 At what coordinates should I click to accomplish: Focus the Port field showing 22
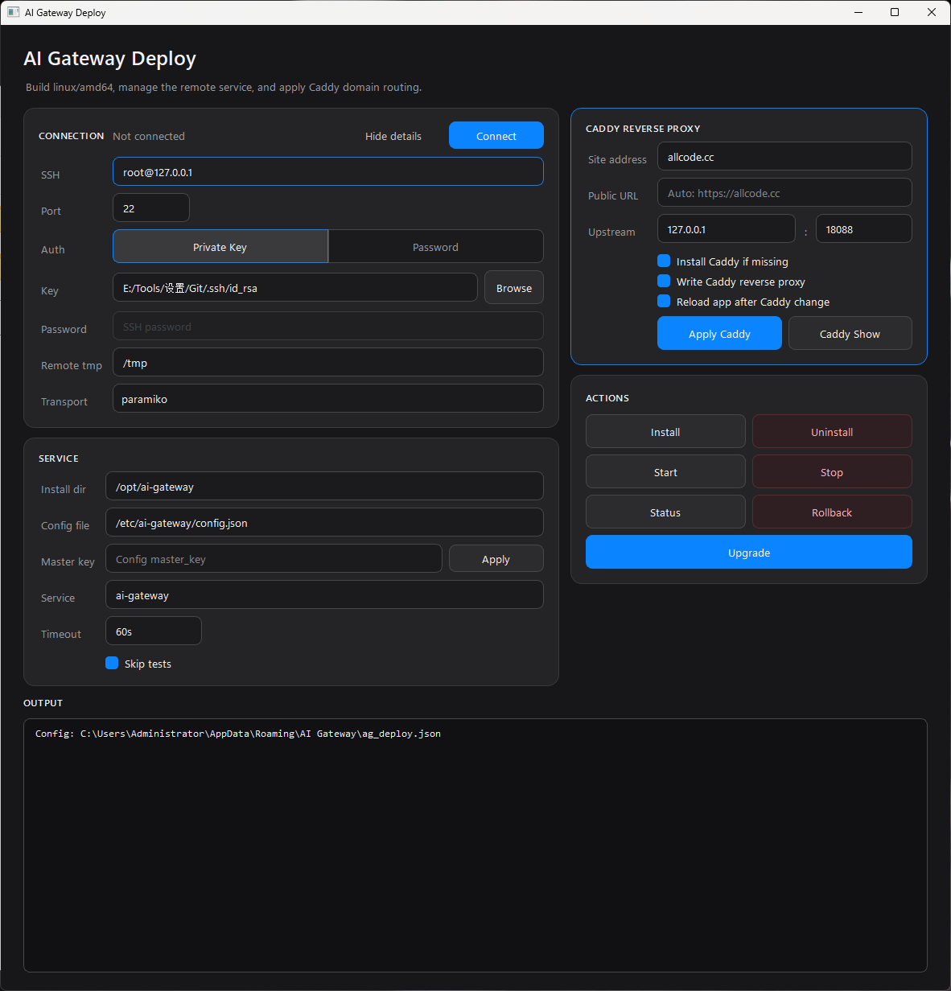pyautogui.click(x=151, y=208)
